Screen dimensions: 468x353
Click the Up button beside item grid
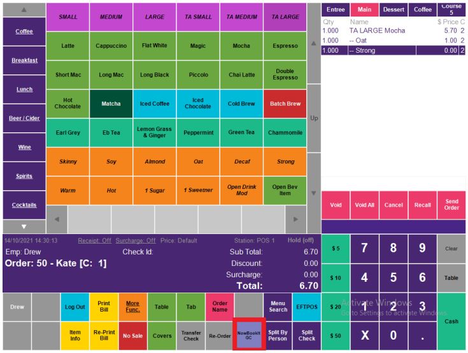click(x=313, y=118)
